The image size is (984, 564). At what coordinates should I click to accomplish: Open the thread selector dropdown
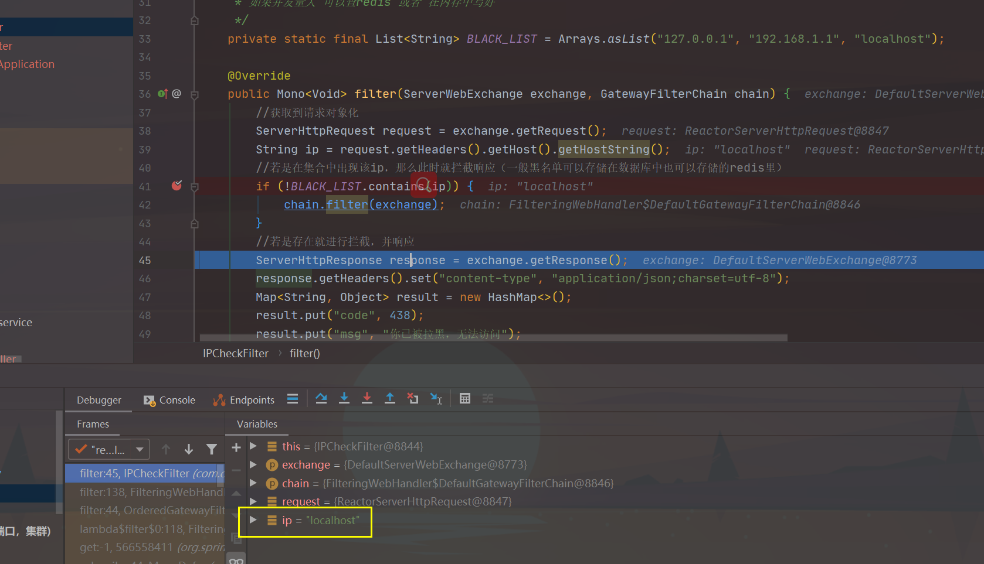click(x=109, y=449)
